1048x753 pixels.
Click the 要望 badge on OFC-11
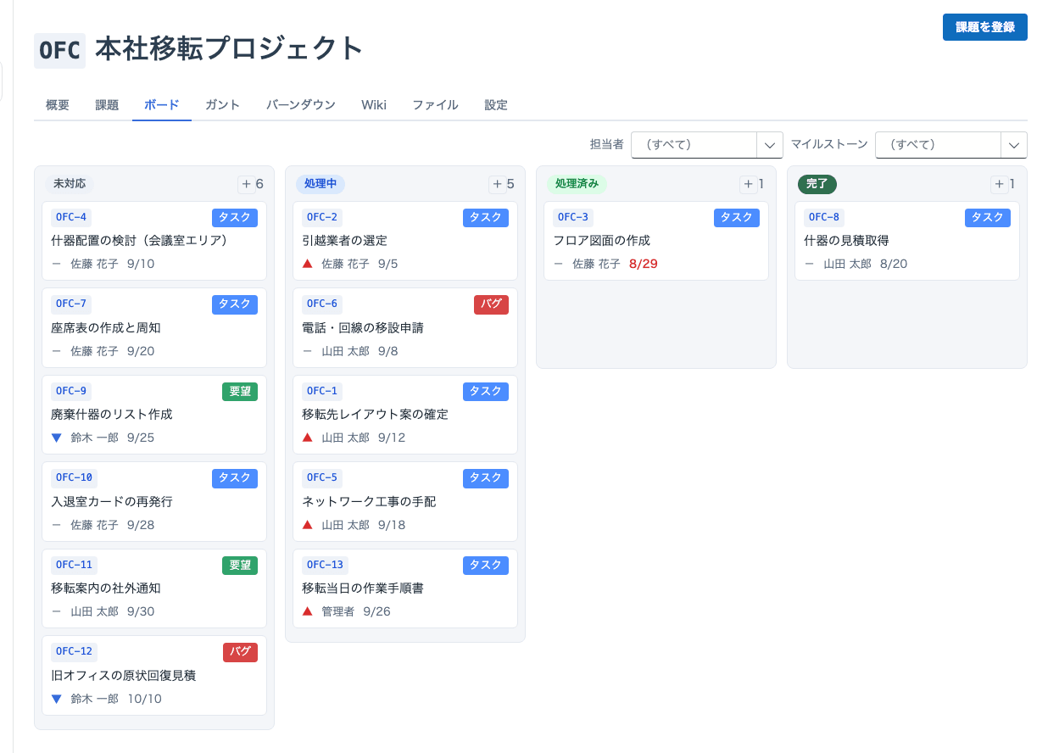click(240, 566)
